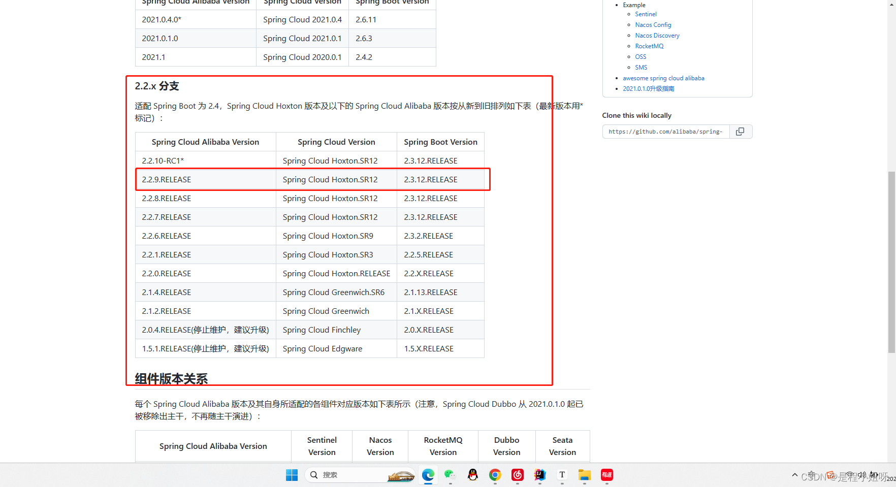896x487 pixels.
Task: Click Spring Cloud Greenwich.SR6 cell
Action: tap(336, 293)
